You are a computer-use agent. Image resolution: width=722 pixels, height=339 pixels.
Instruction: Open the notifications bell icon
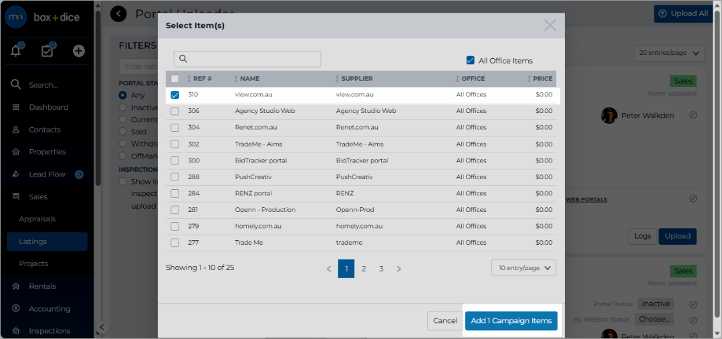[x=15, y=51]
